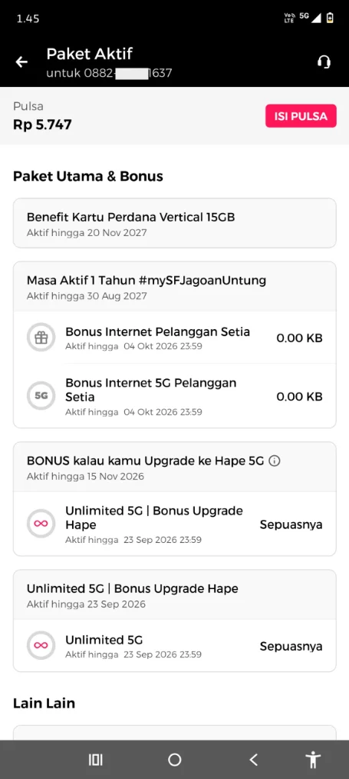349x779 pixels.
Task: Open Unlimited 5G | Bonus Upgrade Hape card header
Action: pyautogui.click(x=175, y=594)
